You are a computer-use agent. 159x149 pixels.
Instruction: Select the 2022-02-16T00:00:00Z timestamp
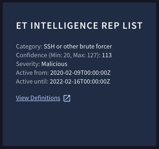[x=80, y=81]
